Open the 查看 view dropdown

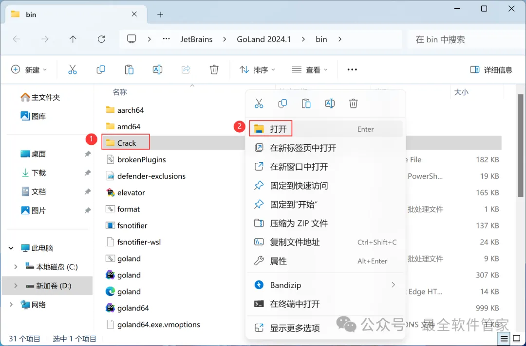click(x=310, y=69)
